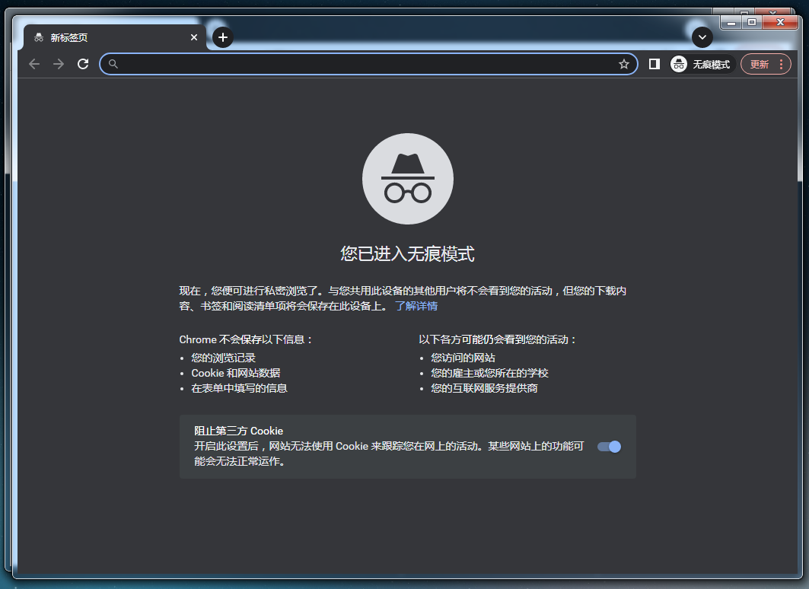Click the forward navigation arrow

point(59,64)
